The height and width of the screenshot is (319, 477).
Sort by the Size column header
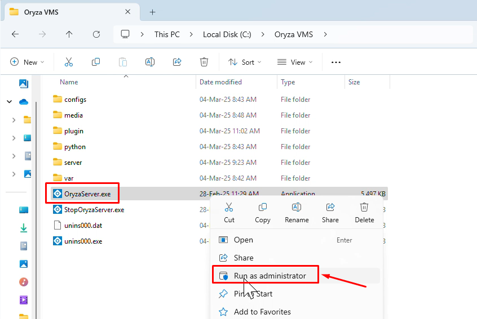pos(354,82)
